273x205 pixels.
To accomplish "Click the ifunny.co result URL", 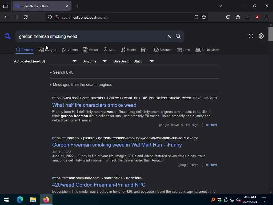I will tap(125, 138).
